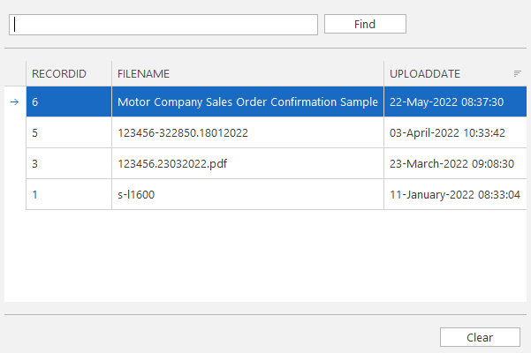
Task: Select the 123456.23032022.pdf file row
Action: tap(277, 163)
